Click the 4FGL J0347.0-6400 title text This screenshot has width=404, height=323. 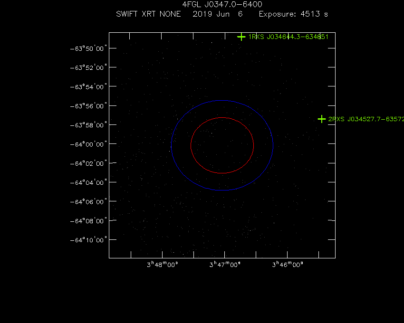point(222,4)
